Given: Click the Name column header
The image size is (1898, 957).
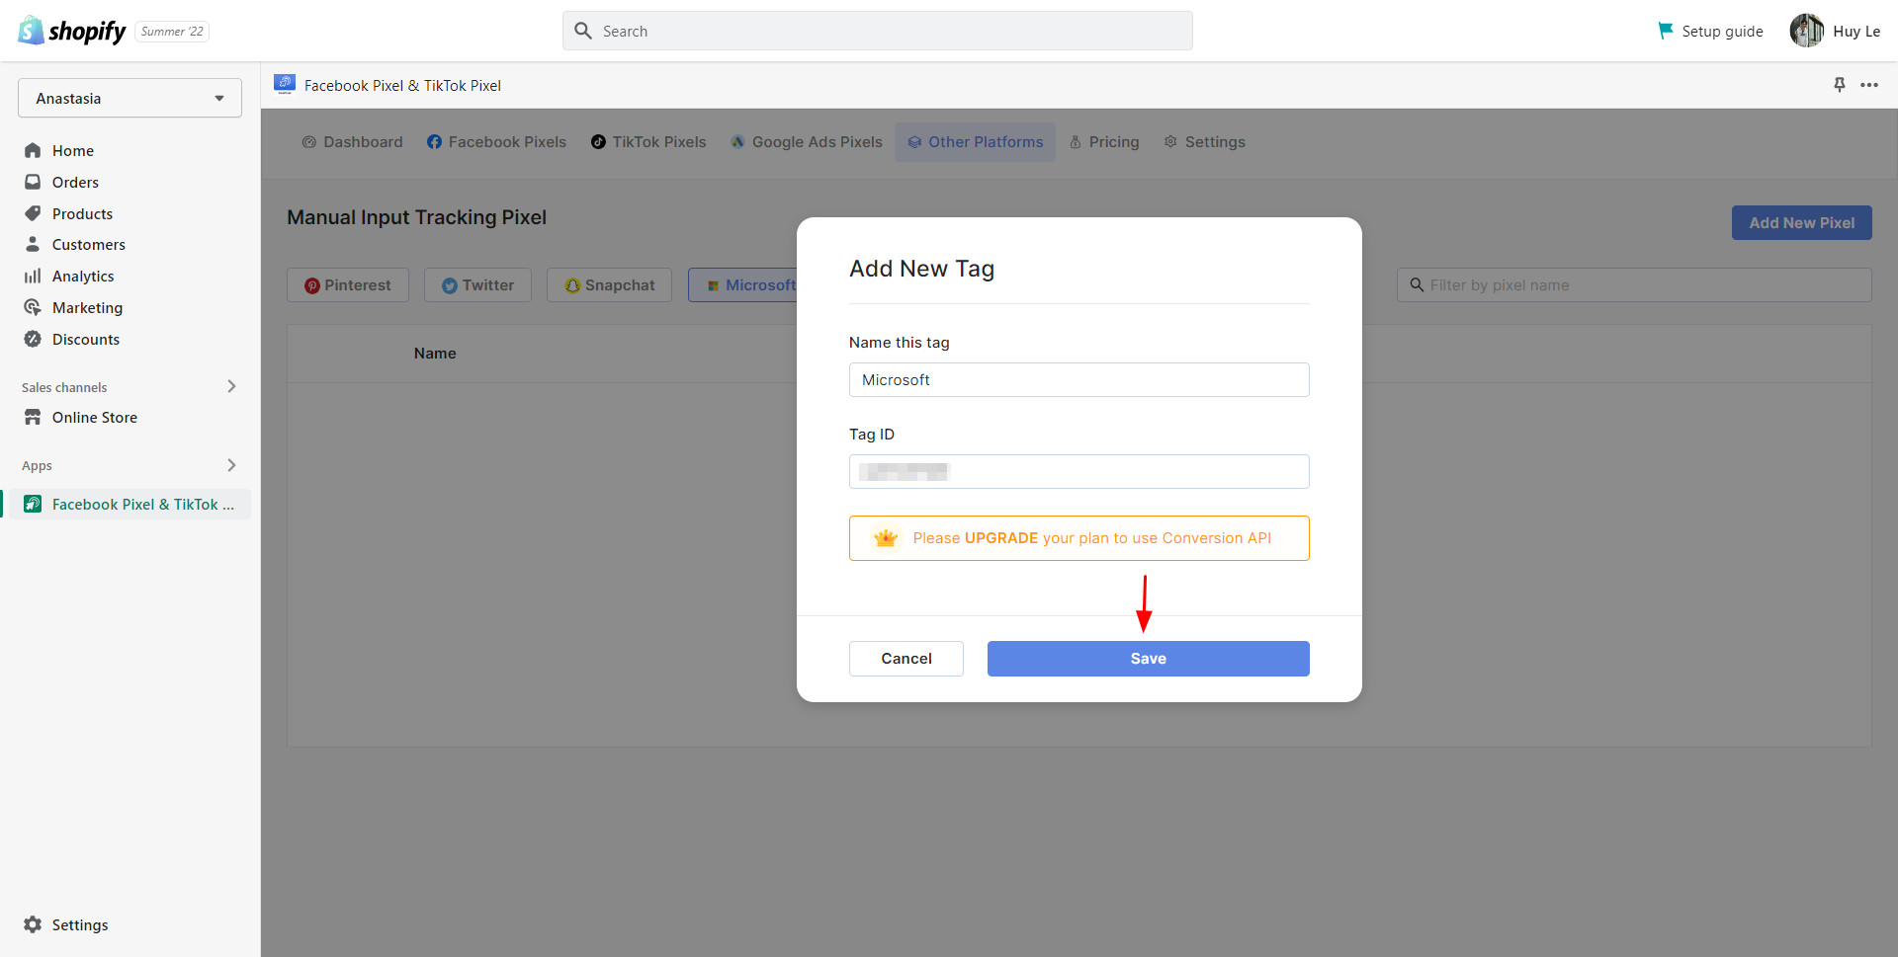Looking at the screenshot, I should (435, 353).
